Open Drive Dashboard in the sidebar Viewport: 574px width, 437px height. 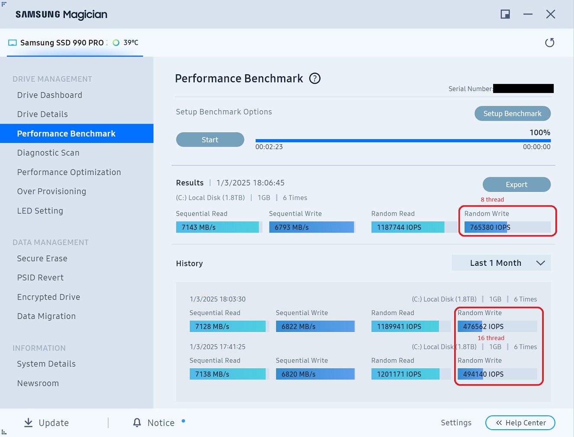50,95
